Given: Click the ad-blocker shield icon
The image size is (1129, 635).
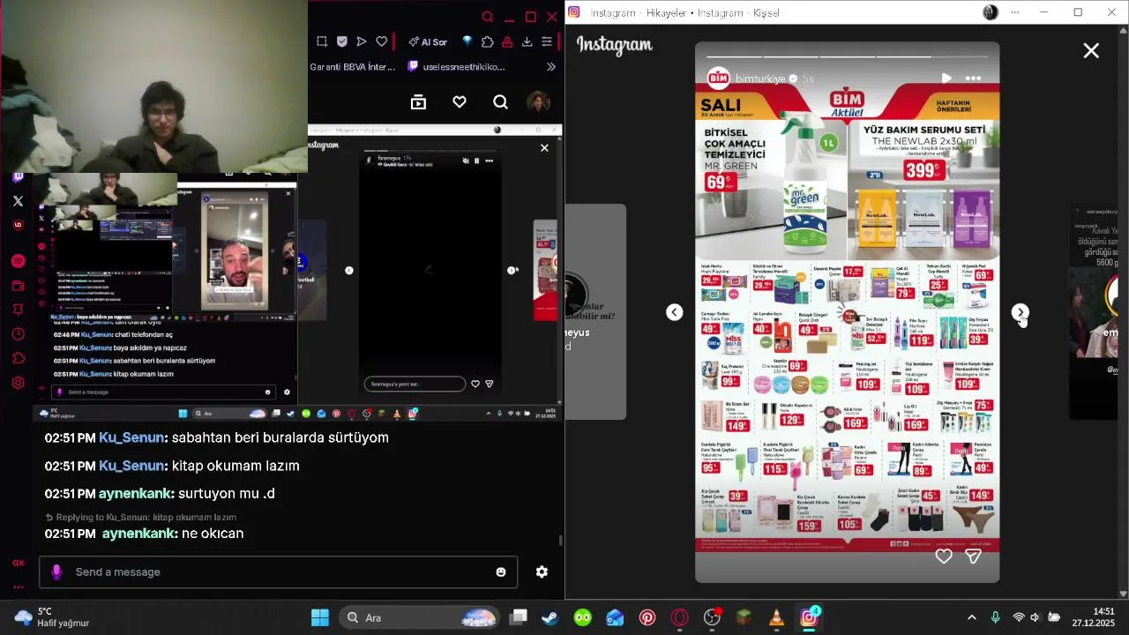Looking at the screenshot, I should click(342, 41).
